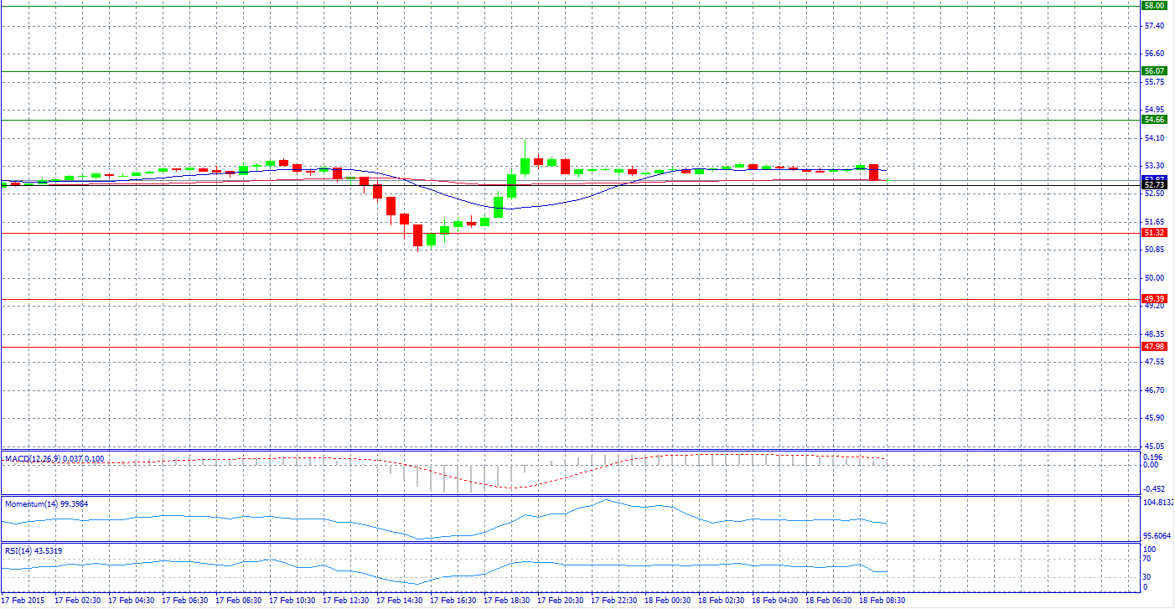
Task: Select the red 49.39 price level tag
Action: pos(1154,299)
